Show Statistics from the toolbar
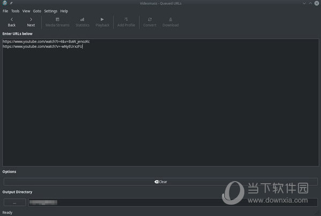This screenshot has height=216, width=321. [x=83, y=22]
